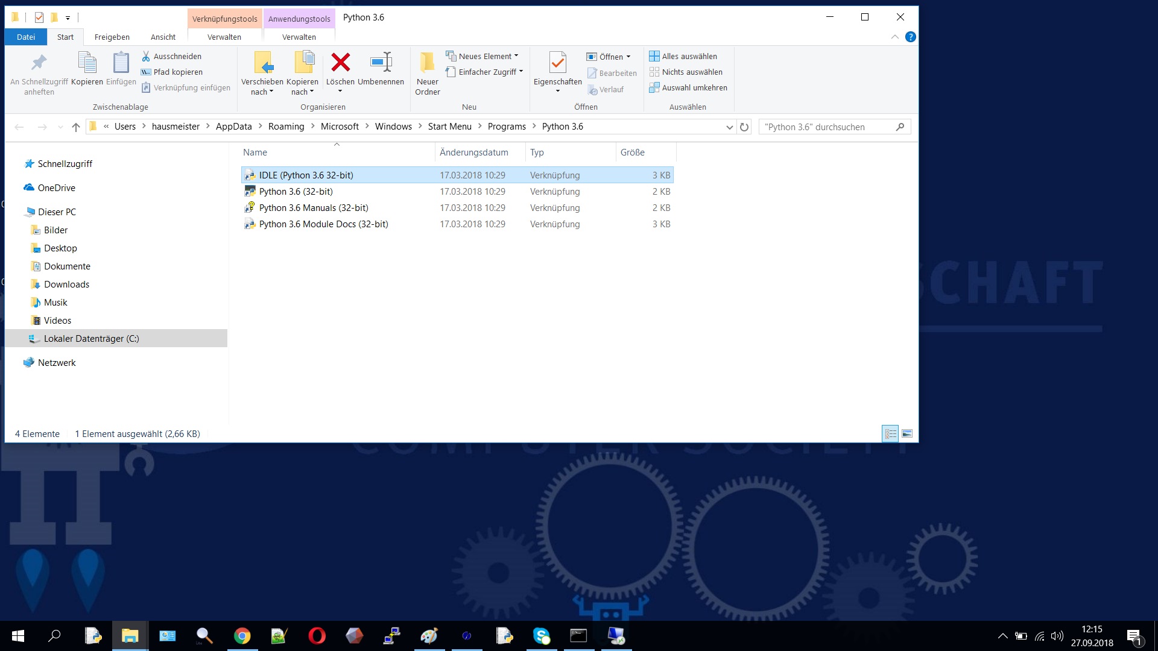This screenshot has width=1158, height=651.
Task: Click Start Menu breadcrumb segment
Action: [450, 127]
